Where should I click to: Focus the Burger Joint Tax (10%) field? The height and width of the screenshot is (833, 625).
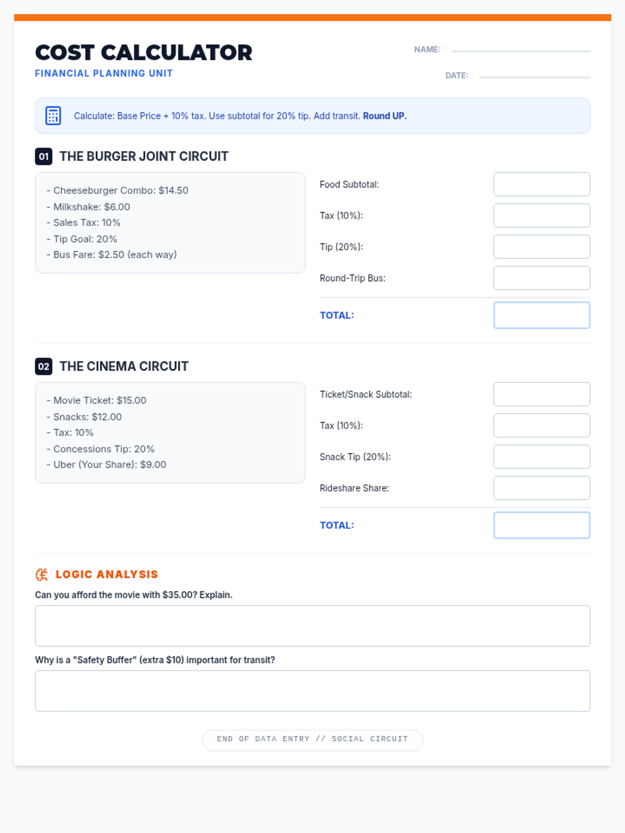coord(542,216)
